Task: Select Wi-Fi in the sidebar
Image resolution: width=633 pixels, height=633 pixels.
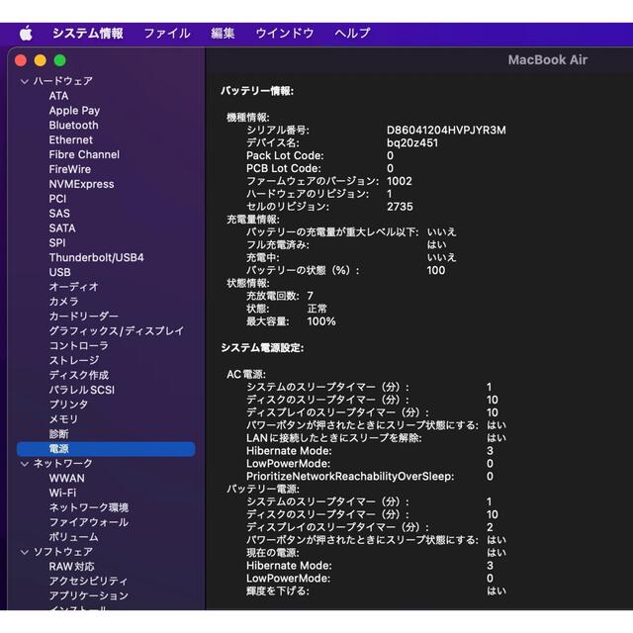Action: pos(62,493)
